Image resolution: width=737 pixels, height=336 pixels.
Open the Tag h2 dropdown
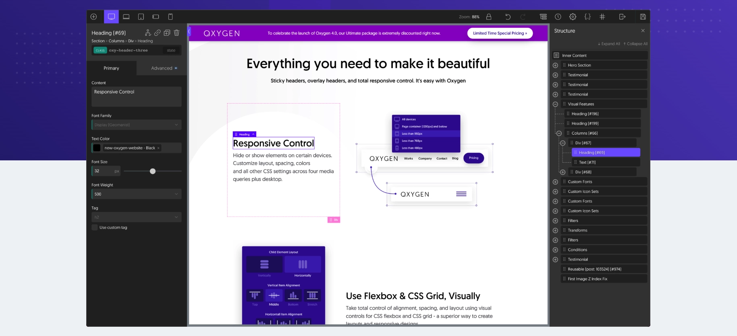[137, 217]
